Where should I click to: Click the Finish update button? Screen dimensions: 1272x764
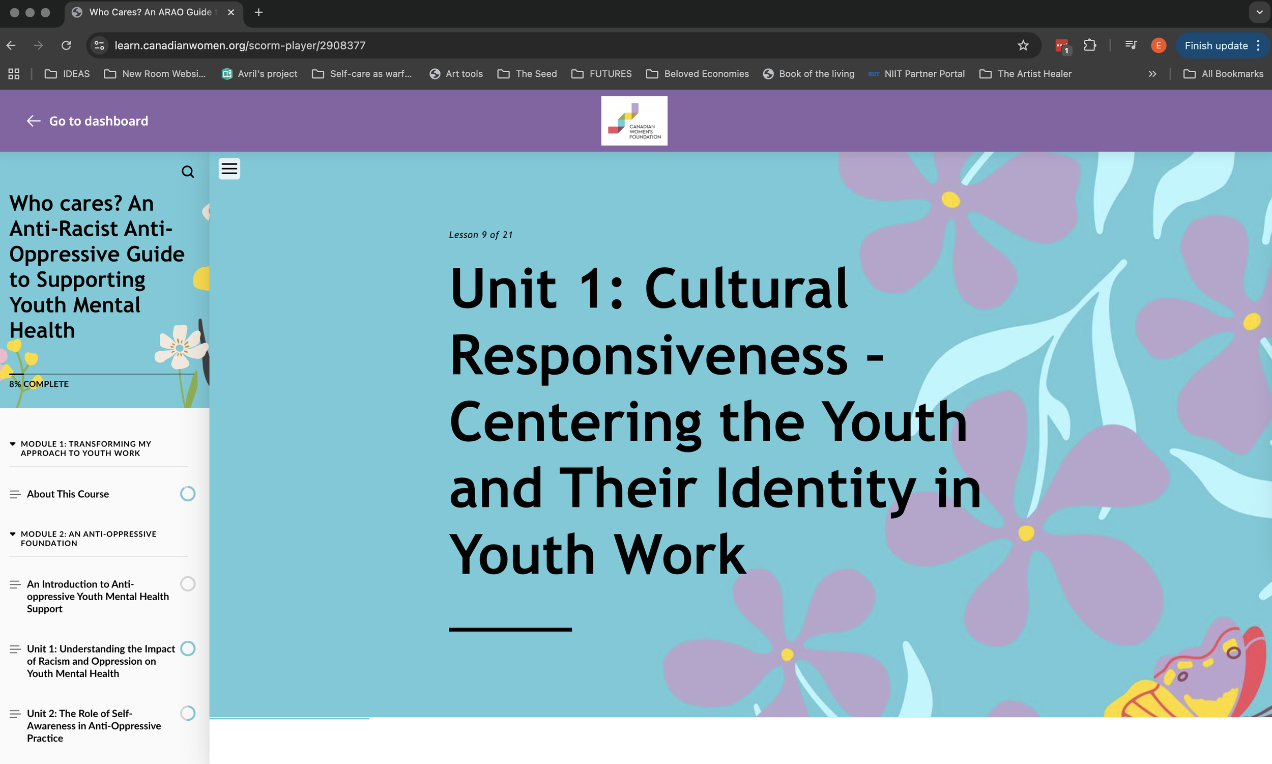(1216, 45)
